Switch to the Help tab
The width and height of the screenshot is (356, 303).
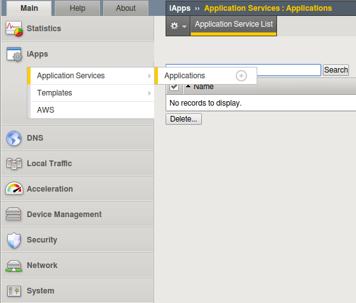coord(78,8)
